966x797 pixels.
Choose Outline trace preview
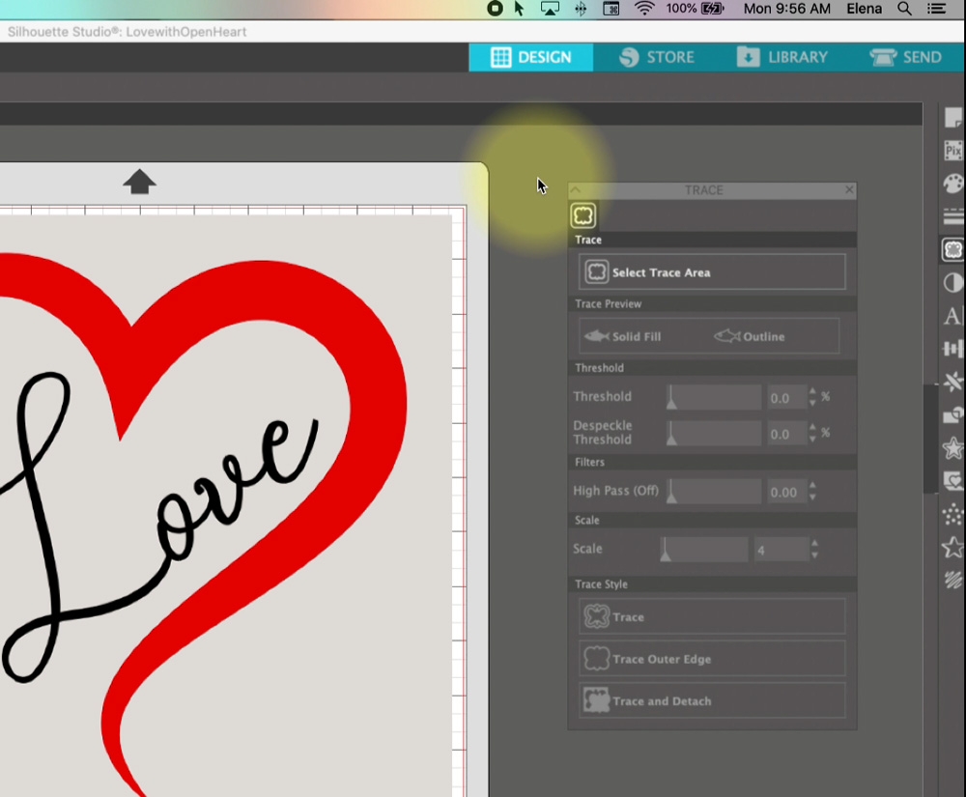click(750, 336)
